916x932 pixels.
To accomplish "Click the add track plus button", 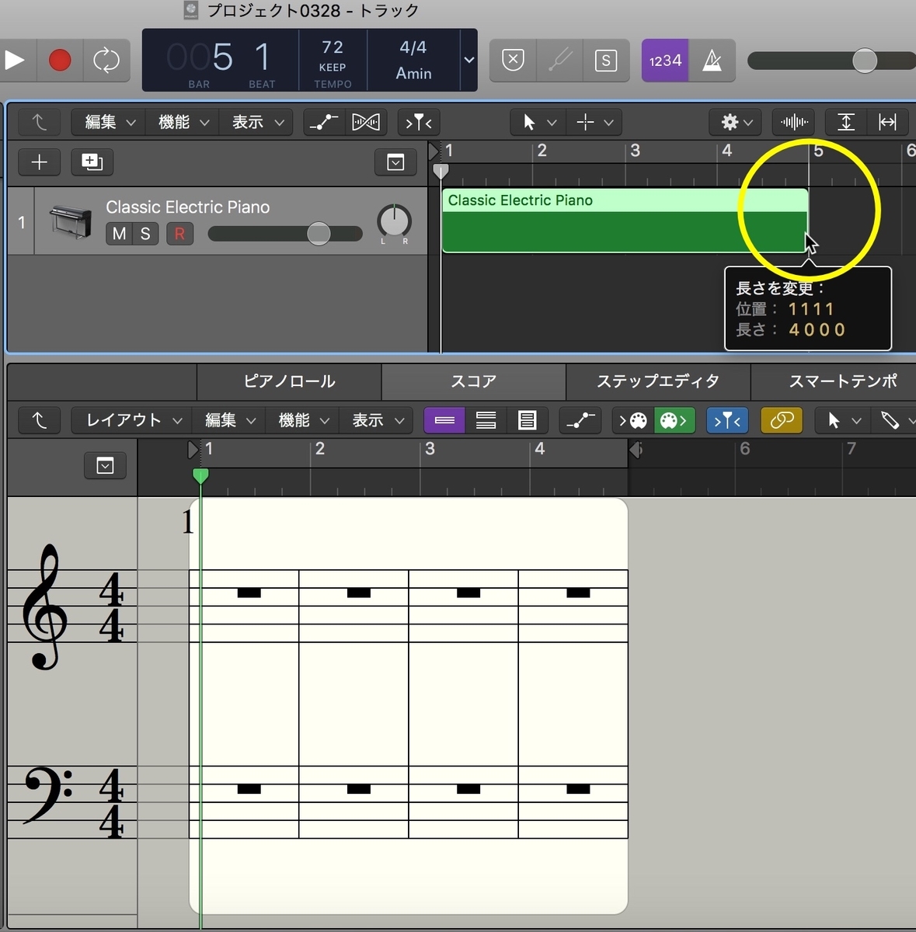I will [39, 162].
